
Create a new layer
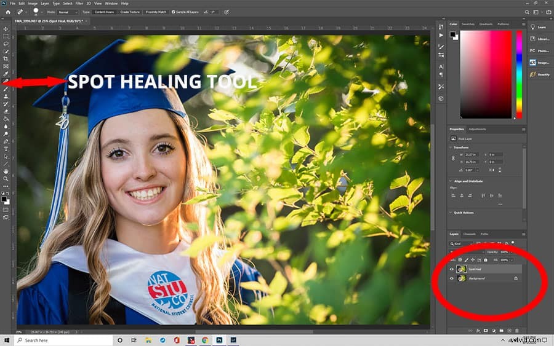(509, 331)
